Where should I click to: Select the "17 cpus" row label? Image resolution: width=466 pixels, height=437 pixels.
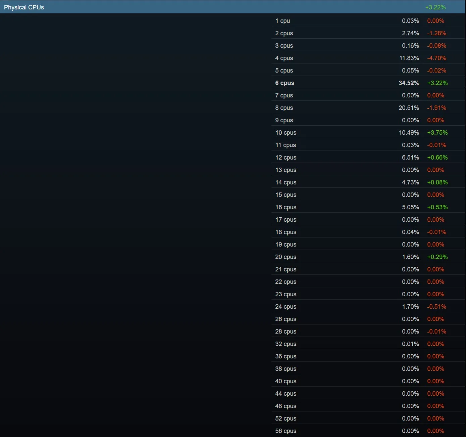coord(286,220)
